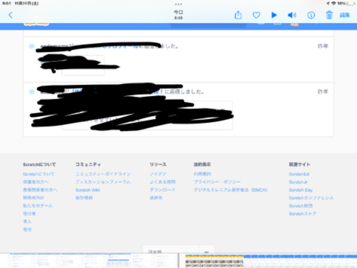Open the アイデア resources link
357x268 pixels.
point(158,174)
